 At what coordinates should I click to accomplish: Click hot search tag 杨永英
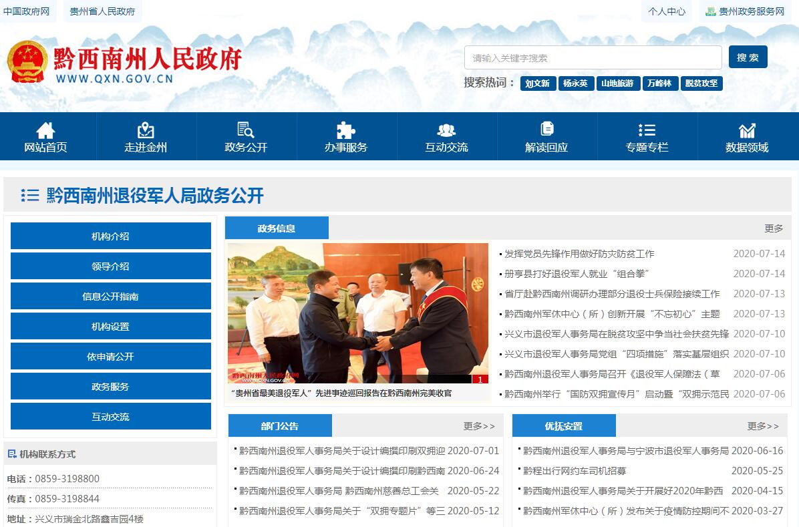pyautogui.click(x=576, y=83)
